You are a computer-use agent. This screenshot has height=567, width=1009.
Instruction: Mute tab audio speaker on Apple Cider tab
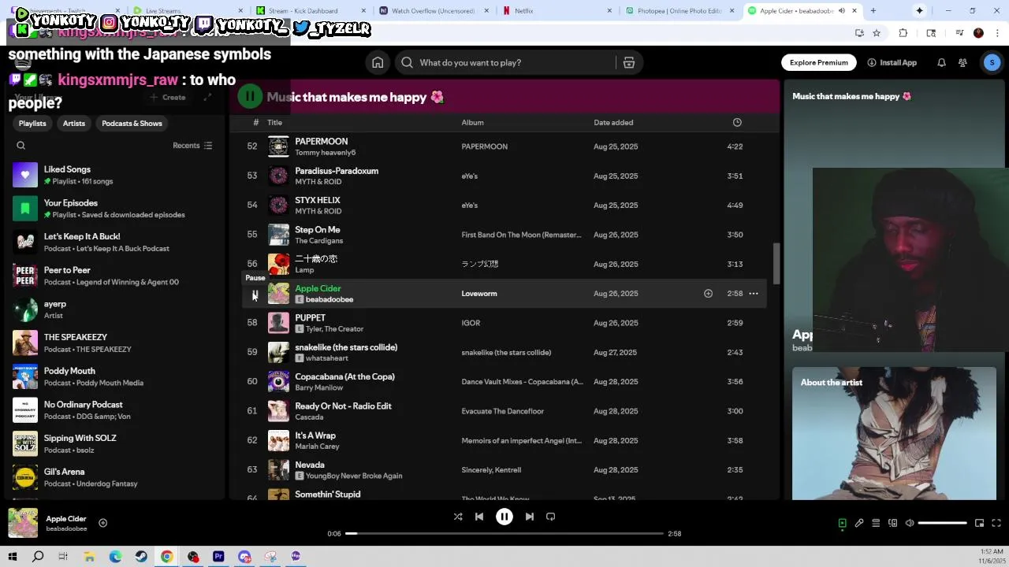click(x=842, y=11)
